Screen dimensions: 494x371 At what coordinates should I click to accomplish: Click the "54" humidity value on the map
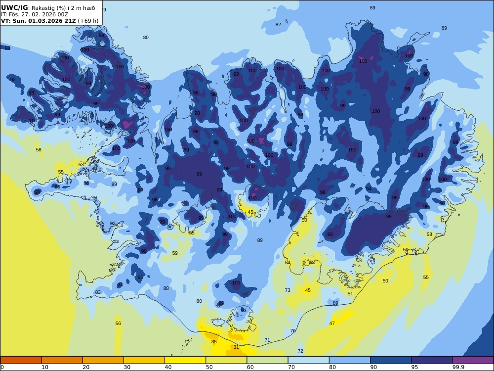(288, 263)
